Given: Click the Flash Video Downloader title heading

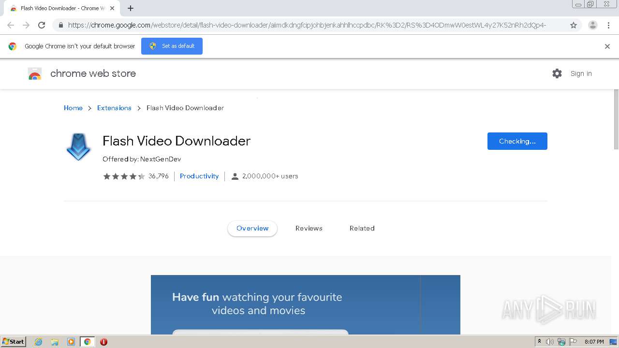Looking at the screenshot, I should click(x=177, y=141).
